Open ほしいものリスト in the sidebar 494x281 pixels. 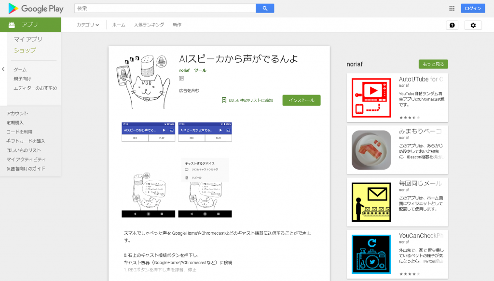(x=24, y=150)
